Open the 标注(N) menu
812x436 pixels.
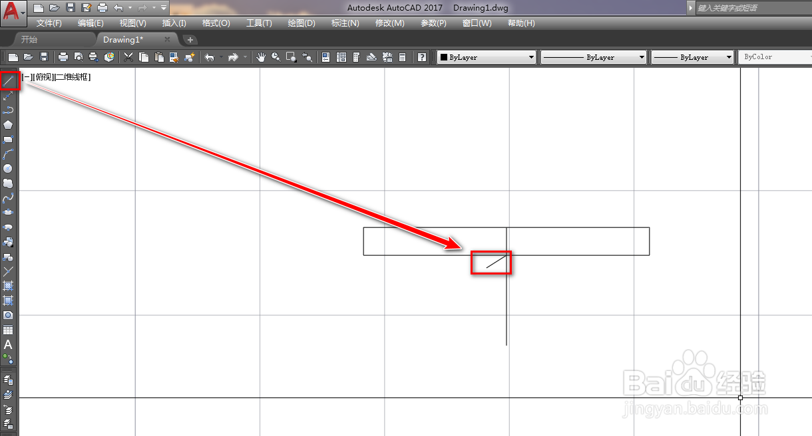(345, 23)
